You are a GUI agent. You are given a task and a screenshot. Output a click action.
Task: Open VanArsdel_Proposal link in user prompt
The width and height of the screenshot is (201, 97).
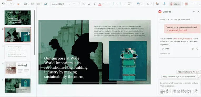[x=178, y=30]
